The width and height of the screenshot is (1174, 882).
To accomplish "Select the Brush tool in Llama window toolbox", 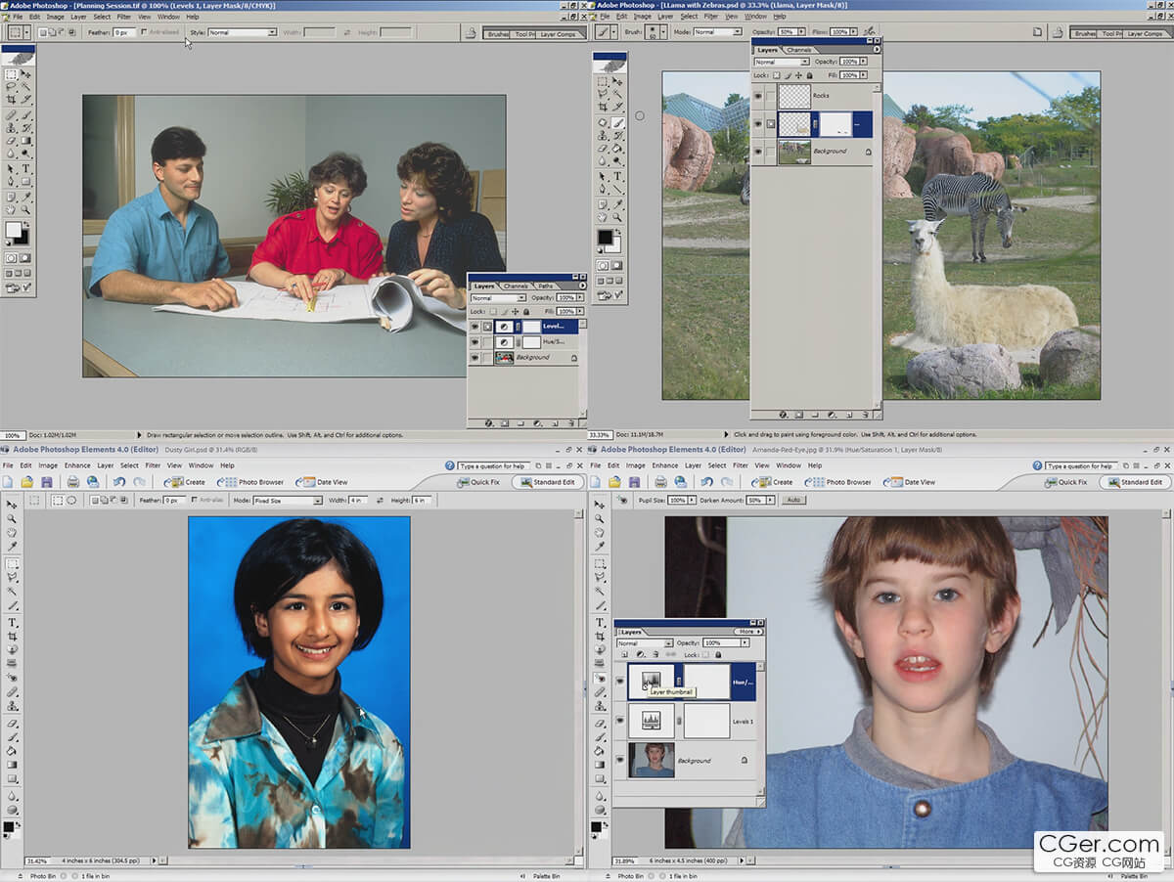I will [x=617, y=122].
